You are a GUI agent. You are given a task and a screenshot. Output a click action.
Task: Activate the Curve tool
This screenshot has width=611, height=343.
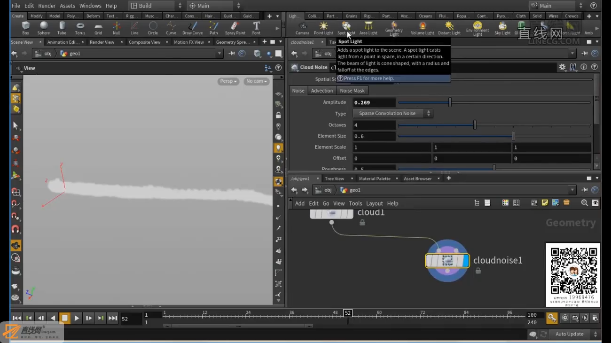(171, 28)
